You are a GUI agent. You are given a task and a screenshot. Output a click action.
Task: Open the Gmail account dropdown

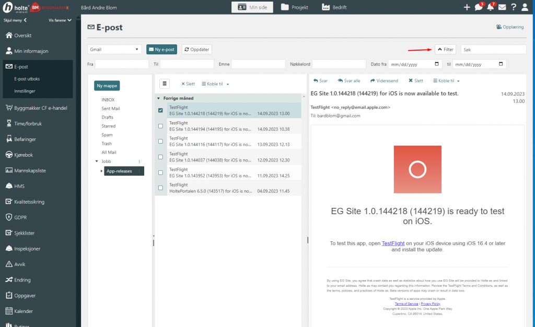coord(114,49)
